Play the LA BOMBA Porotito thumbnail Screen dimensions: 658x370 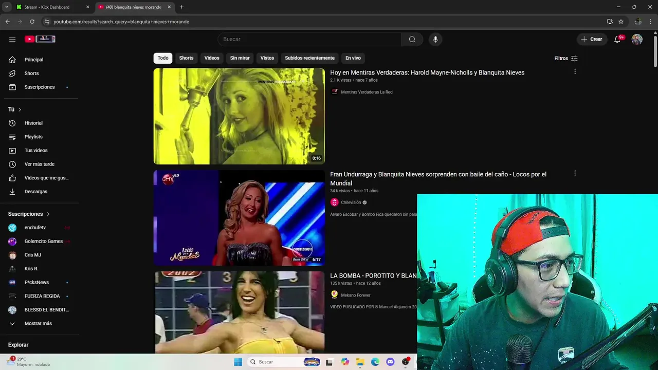[239, 312]
